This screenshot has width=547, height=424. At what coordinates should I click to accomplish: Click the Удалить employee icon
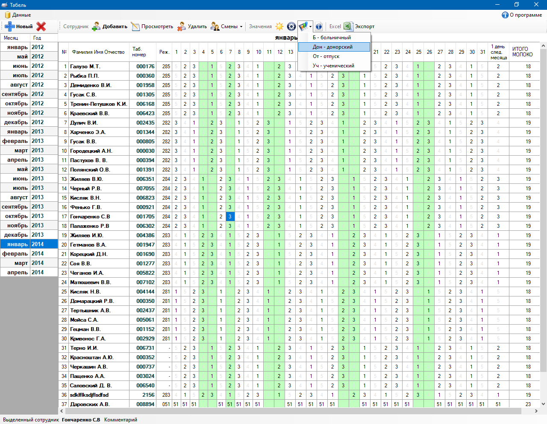[182, 26]
